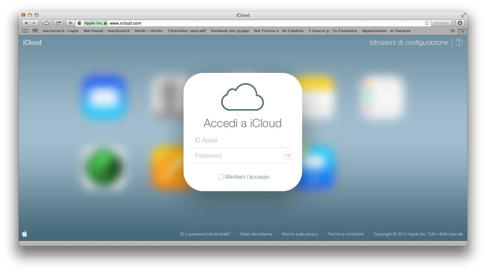Click the iCloud logo in the page header
Viewport: 486px width, 272px height.
[32, 42]
